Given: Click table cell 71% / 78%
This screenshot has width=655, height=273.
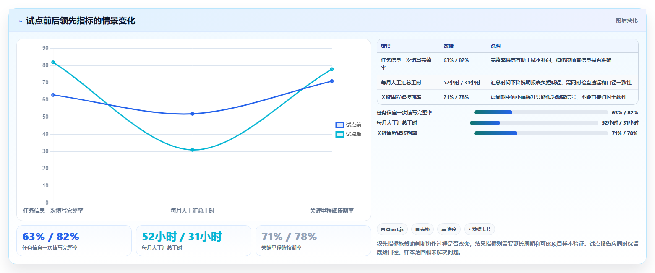Looking at the screenshot, I should (x=456, y=97).
